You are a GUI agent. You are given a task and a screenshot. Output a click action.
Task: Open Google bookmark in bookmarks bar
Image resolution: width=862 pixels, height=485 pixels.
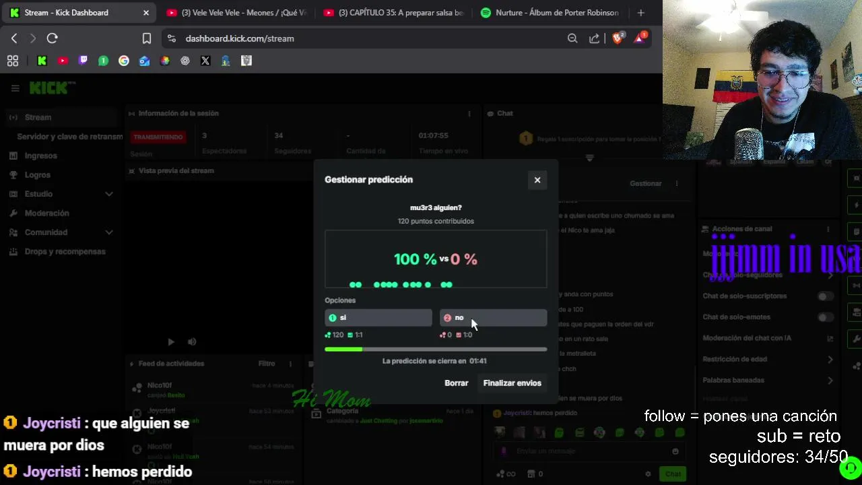tap(124, 61)
